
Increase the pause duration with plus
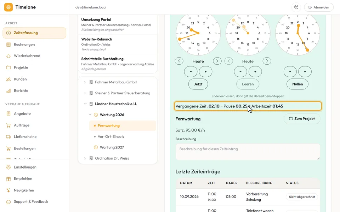pos(305,72)
